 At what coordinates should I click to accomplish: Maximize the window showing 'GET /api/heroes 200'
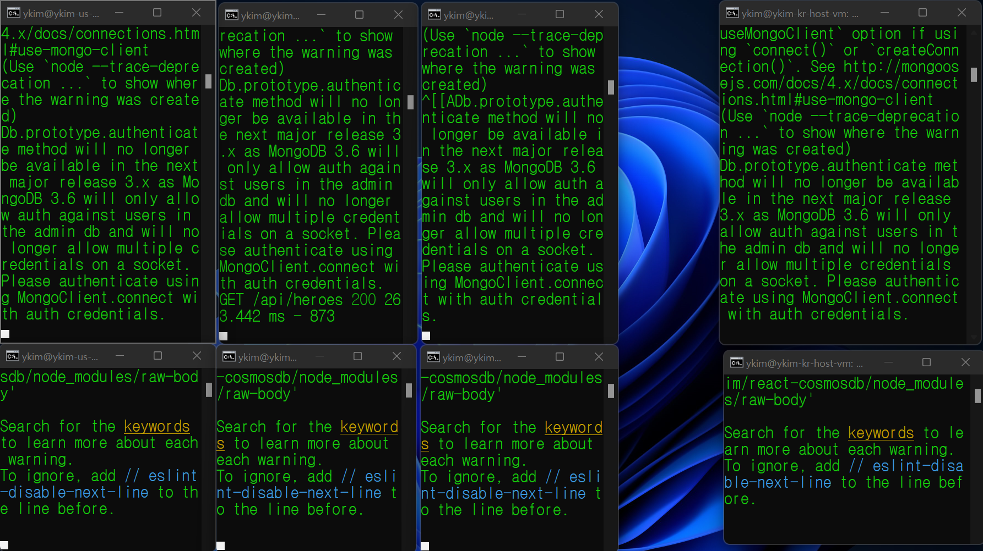point(359,15)
